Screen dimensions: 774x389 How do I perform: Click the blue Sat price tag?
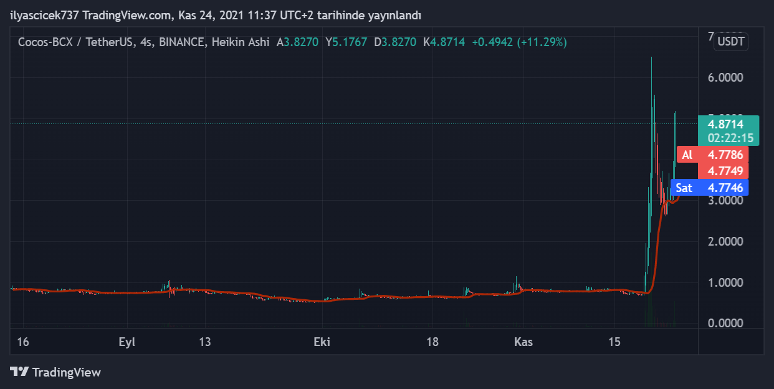(x=712, y=187)
